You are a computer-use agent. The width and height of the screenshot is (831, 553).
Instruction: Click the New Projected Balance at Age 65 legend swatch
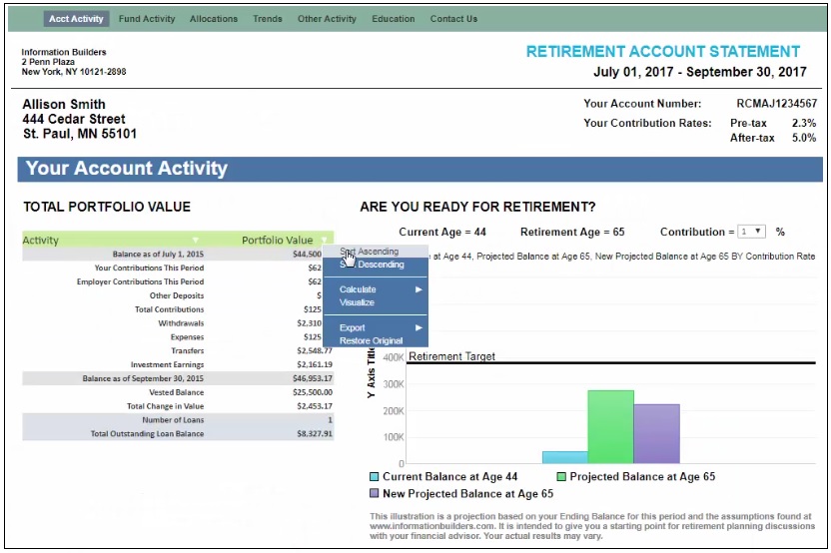coord(375,494)
